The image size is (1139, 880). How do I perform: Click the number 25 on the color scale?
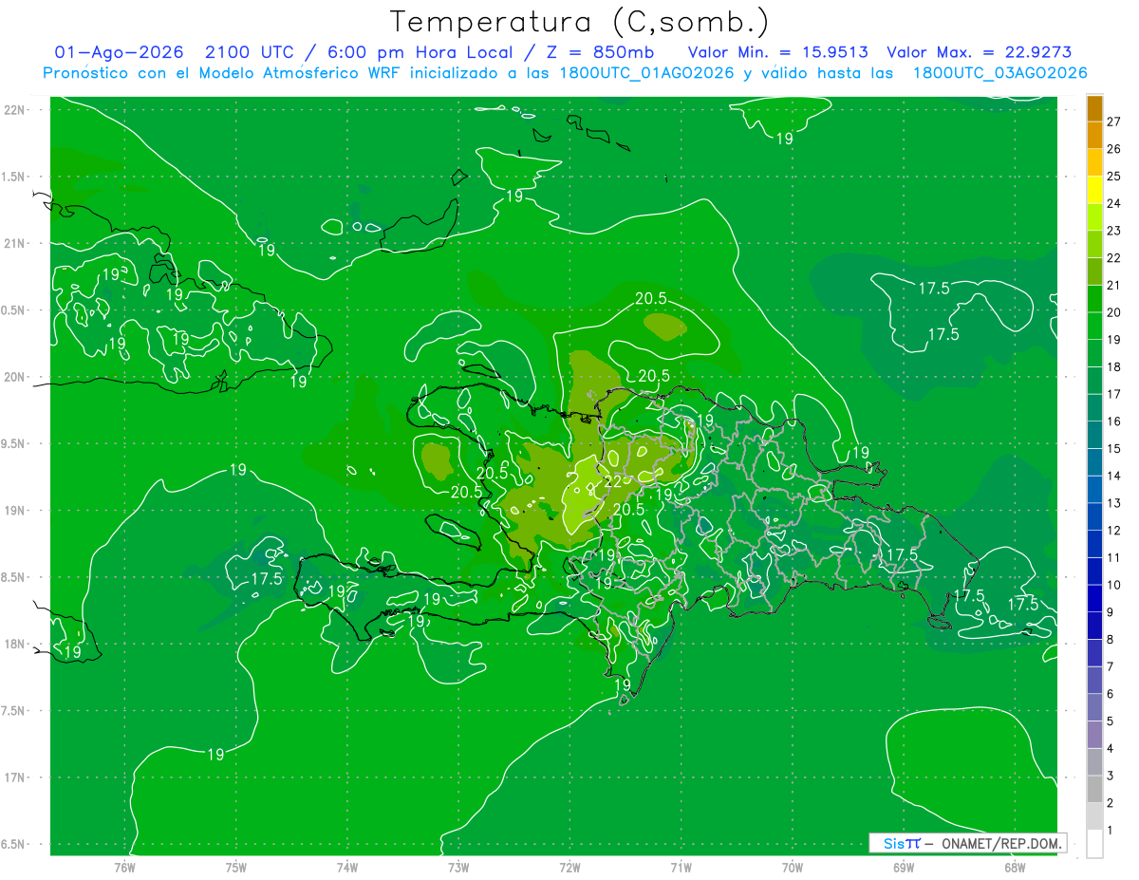coord(1114,176)
